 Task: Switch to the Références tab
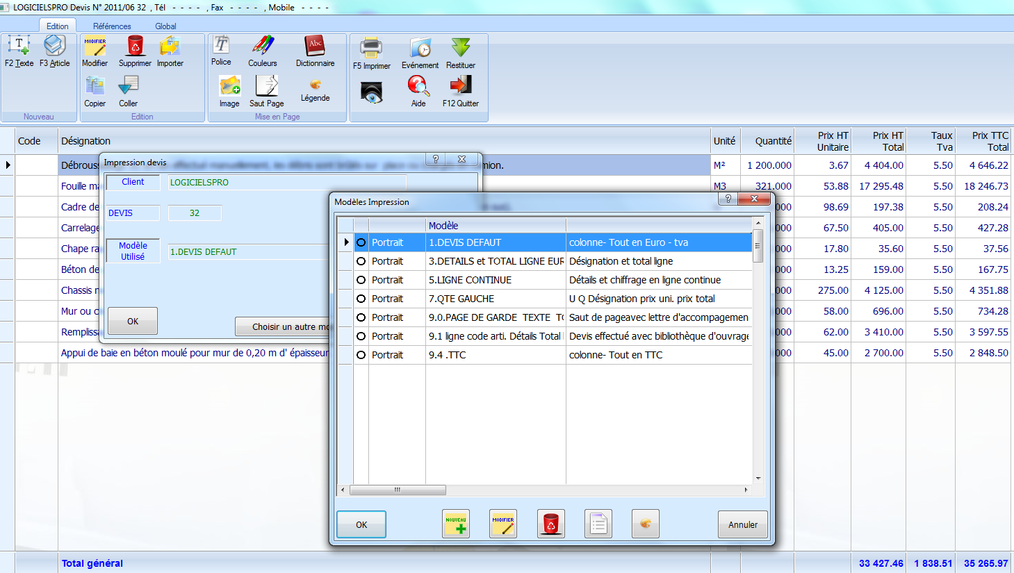tap(112, 26)
